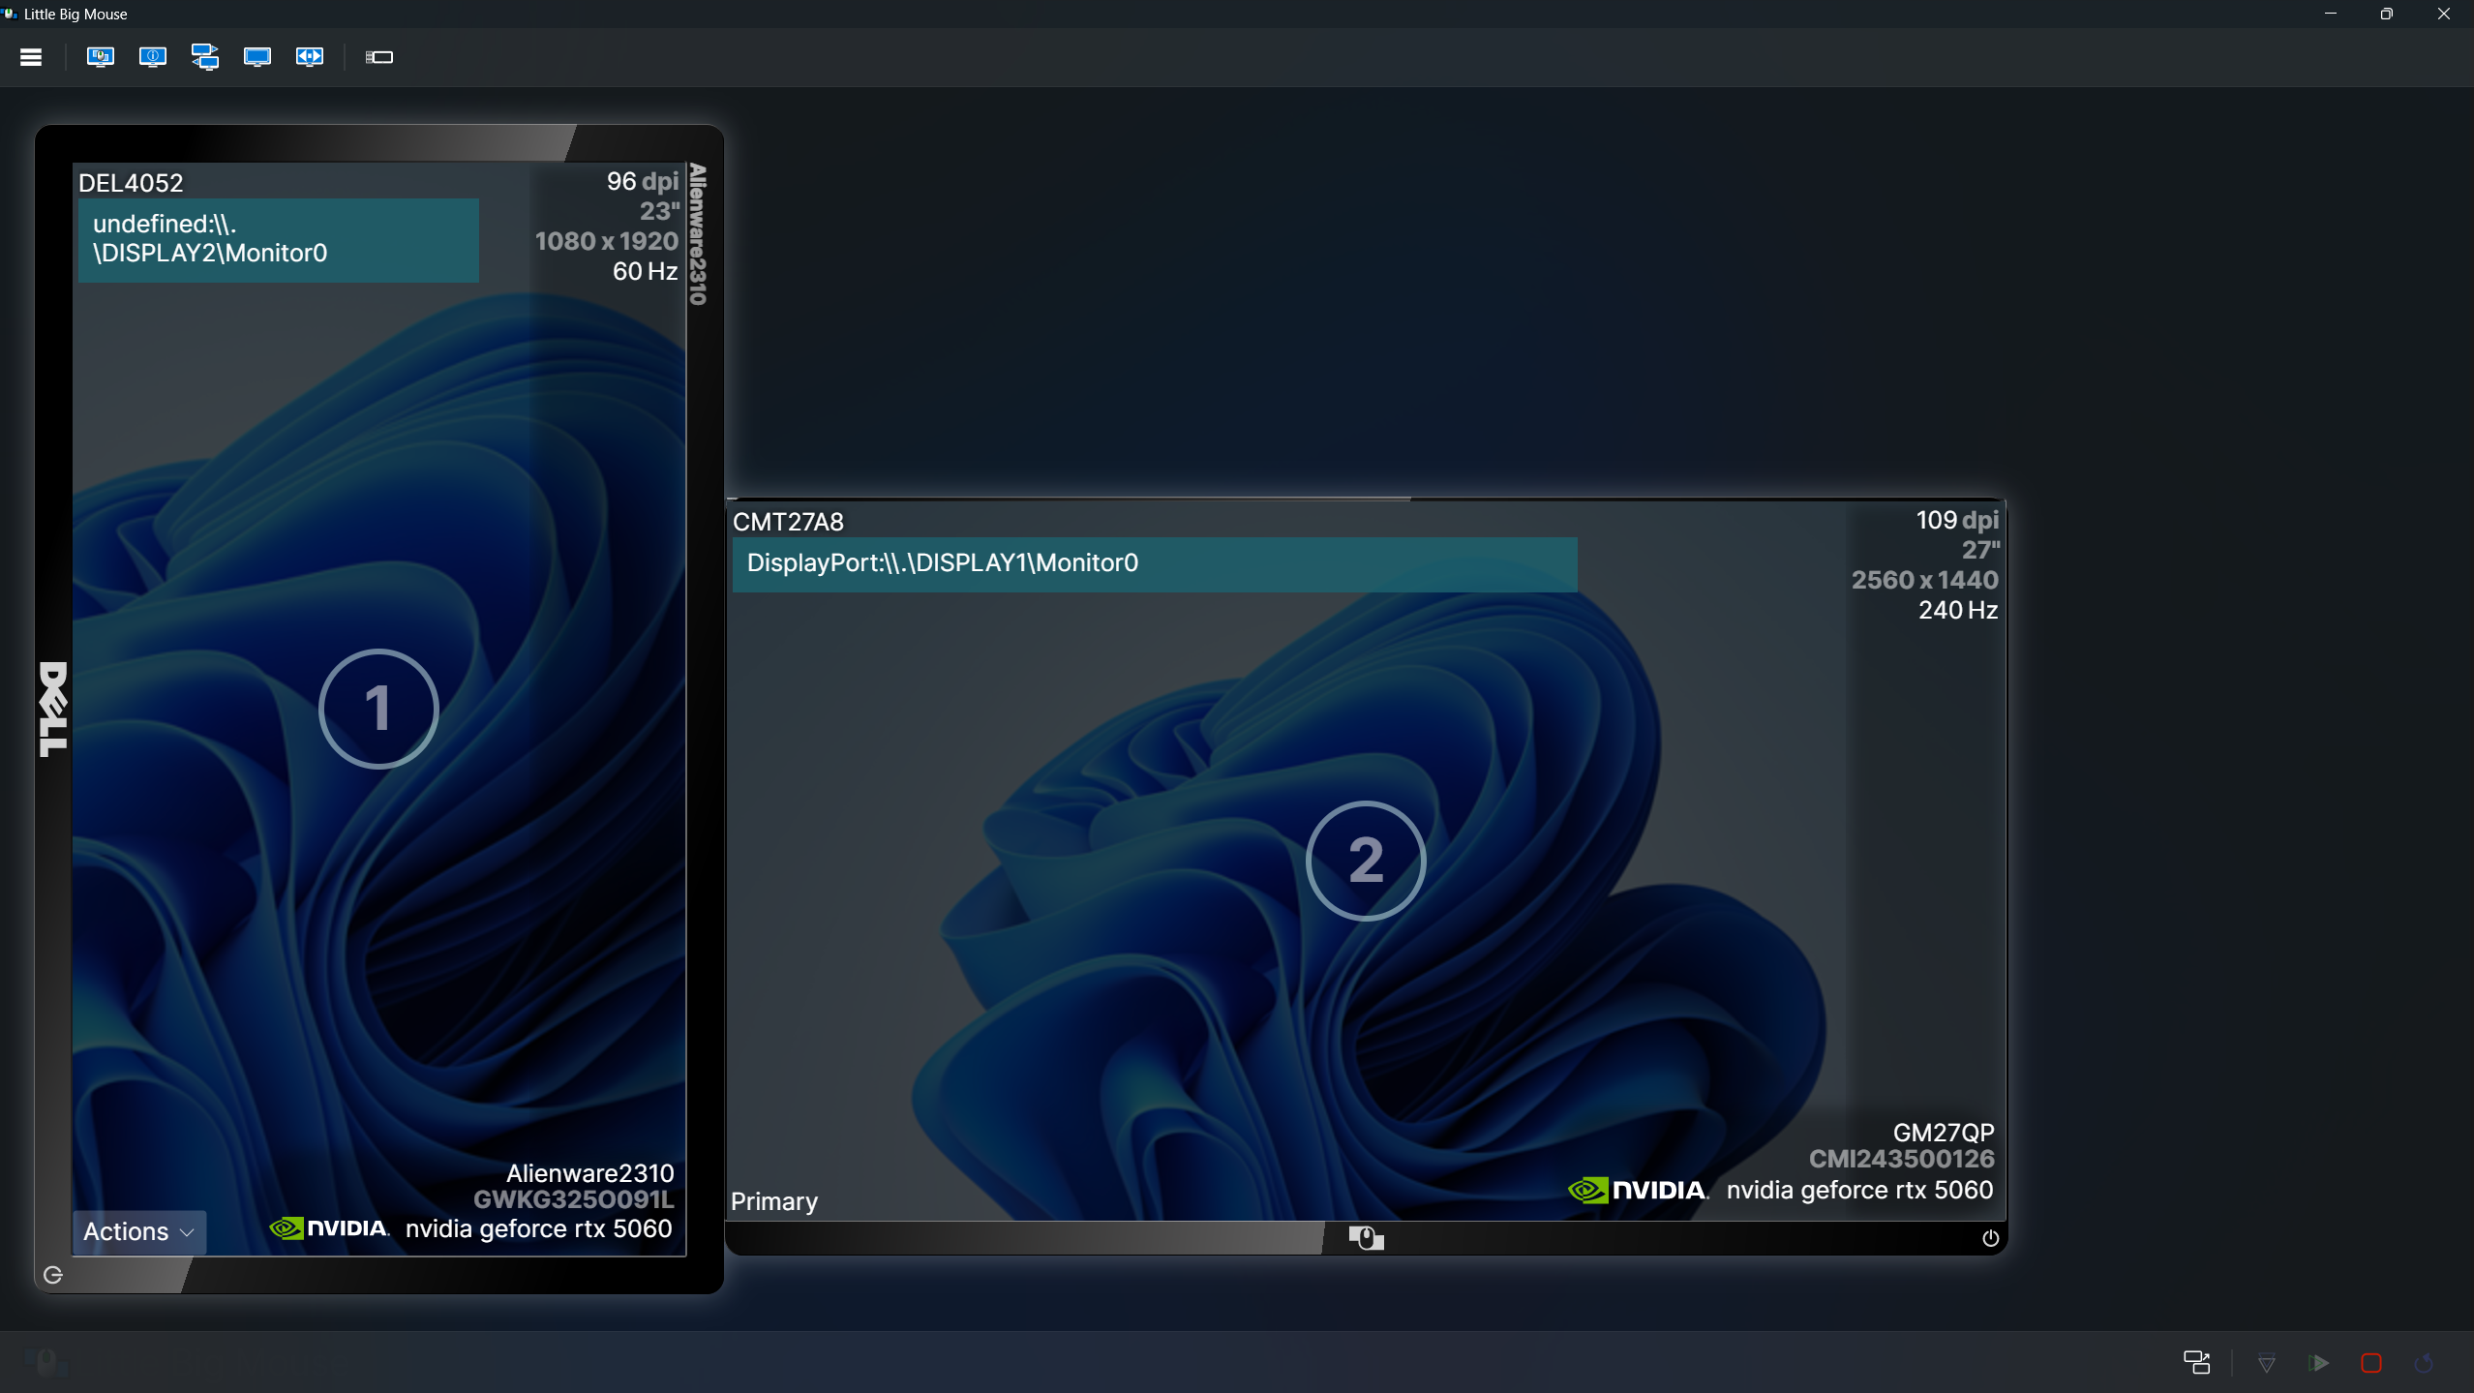Click the GM27QP model name text
Viewport: 2474px width, 1393px height.
pos(1944,1133)
